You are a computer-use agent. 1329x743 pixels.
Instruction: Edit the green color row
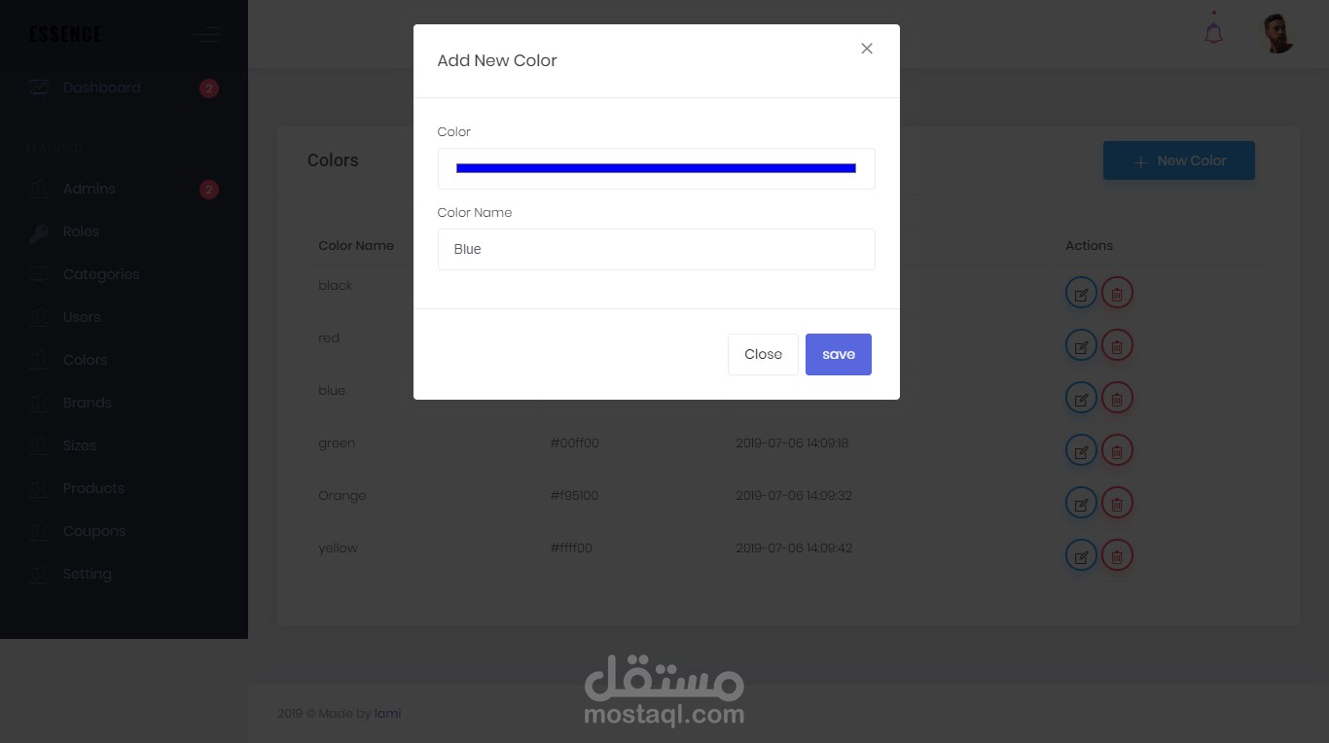tap(1081, 450)
